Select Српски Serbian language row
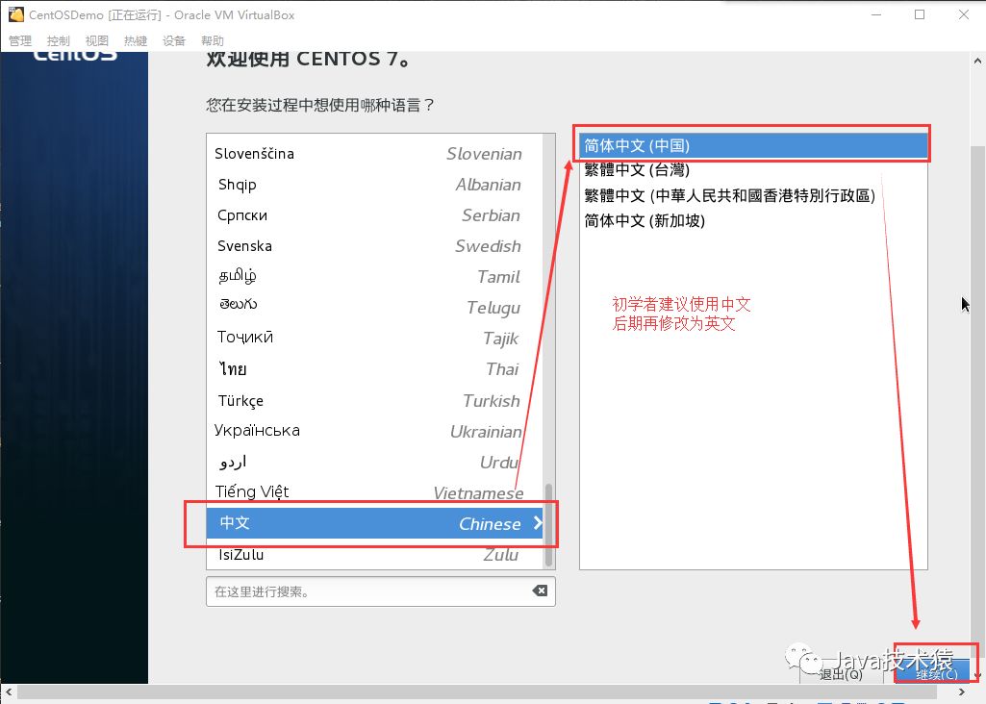Viewport: 986px width, 704px height. click(x=375, y=215)
